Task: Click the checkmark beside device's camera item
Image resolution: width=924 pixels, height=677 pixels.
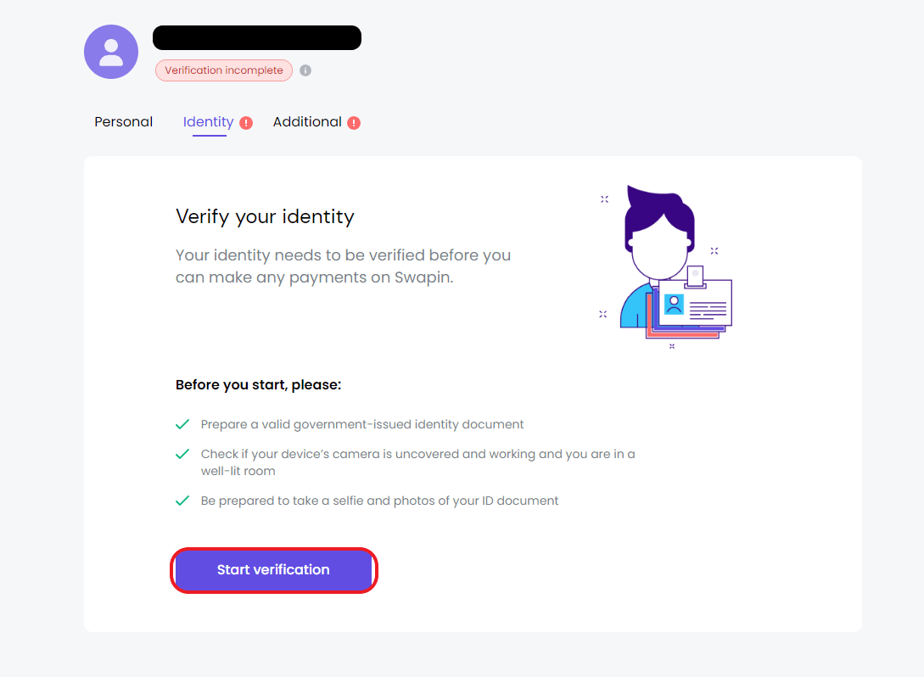Action: pos(182,454)
